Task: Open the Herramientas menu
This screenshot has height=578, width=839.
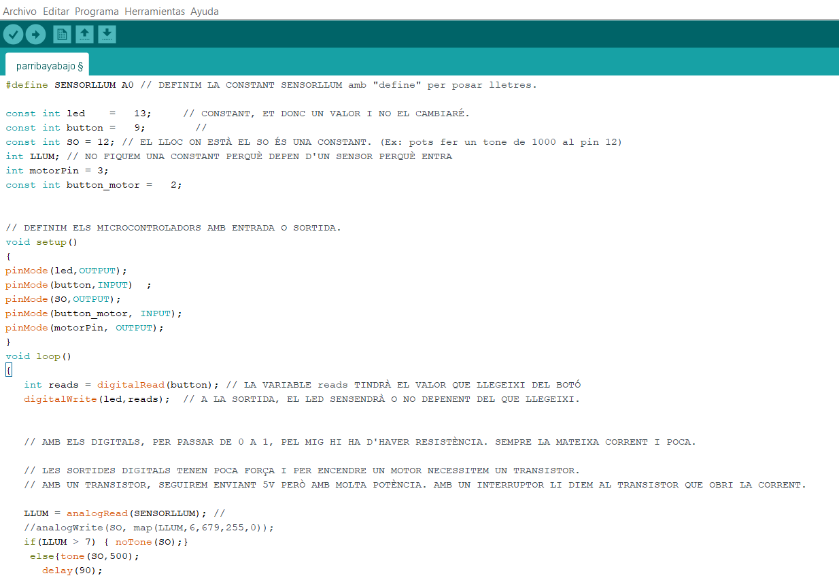Action: coord(154,11)
